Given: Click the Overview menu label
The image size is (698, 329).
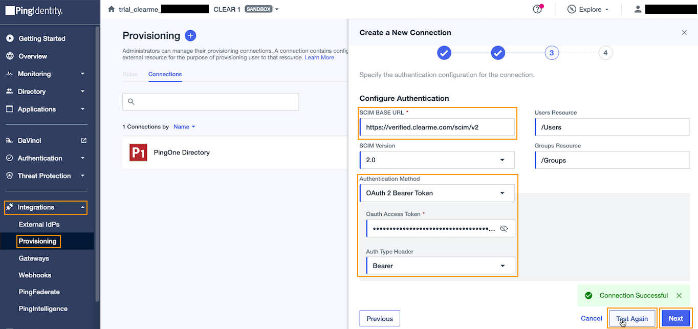Looking at the screenshot, I should pos(33,56).
